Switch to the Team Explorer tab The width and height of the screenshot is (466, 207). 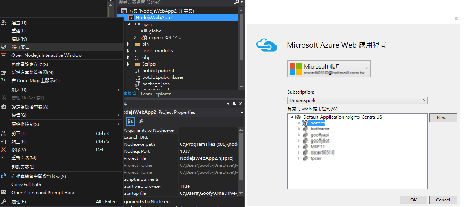point(155,94)
